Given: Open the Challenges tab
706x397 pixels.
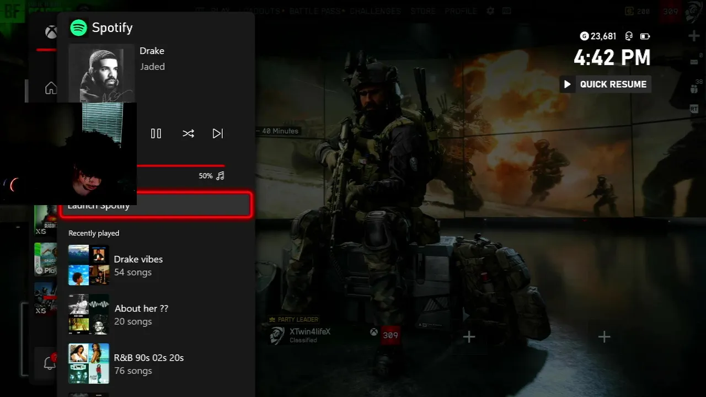Looking at the screenshot, I should (x=375, y=11).
